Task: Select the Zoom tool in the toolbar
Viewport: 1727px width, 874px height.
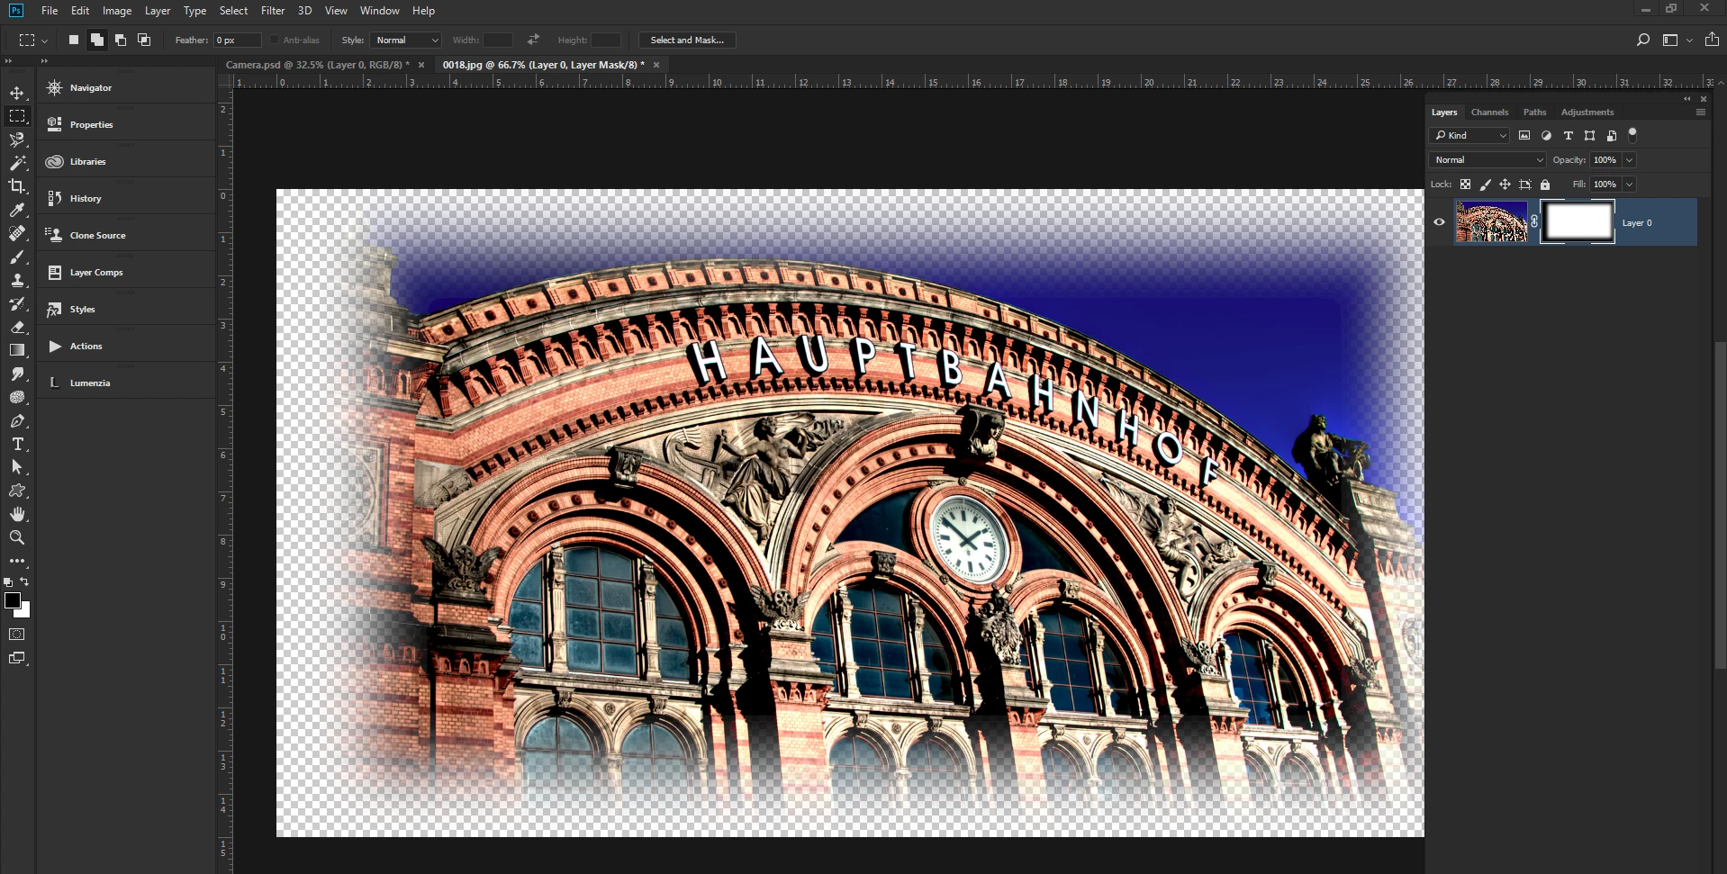Action: point(17,537)
